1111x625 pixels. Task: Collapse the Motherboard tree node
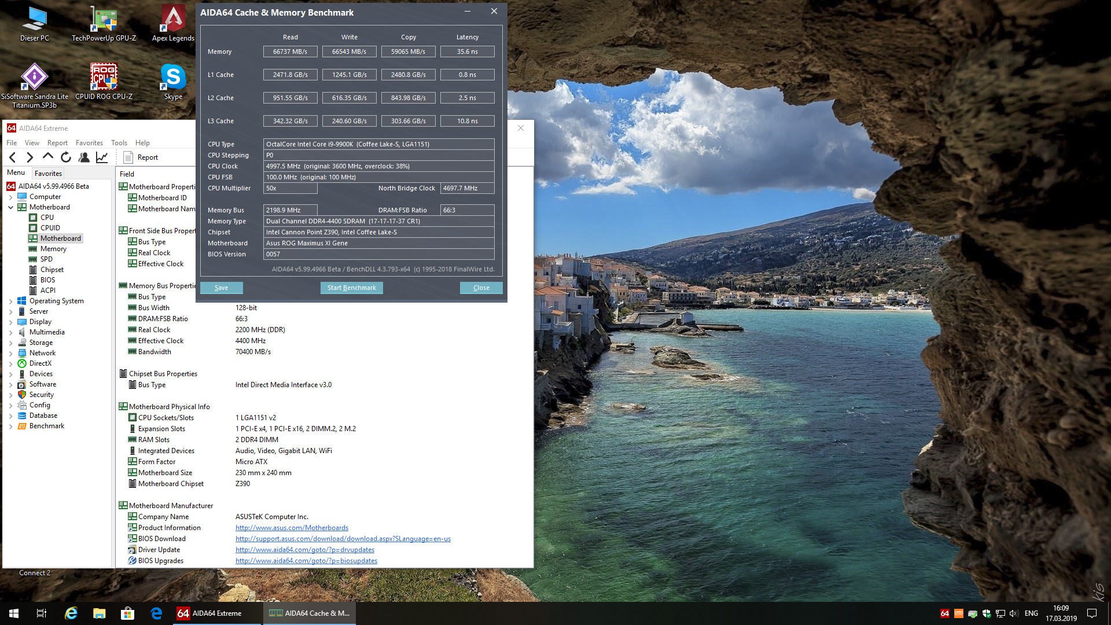(10, 207)
